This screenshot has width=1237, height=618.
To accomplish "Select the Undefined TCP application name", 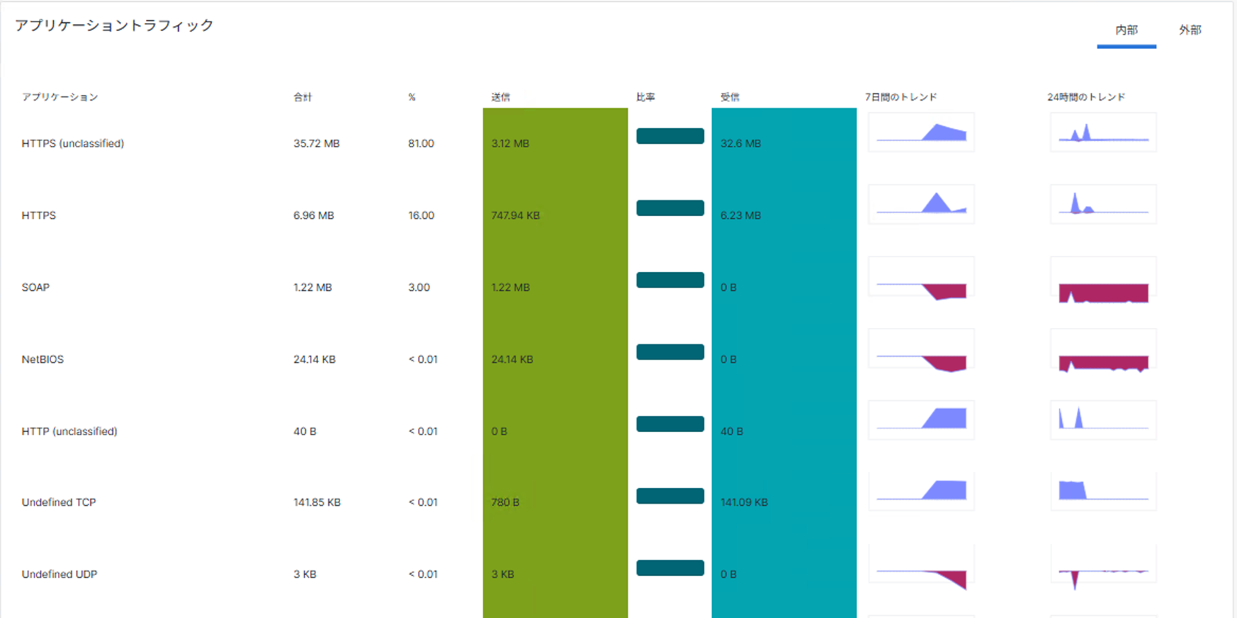I will 58,502.
